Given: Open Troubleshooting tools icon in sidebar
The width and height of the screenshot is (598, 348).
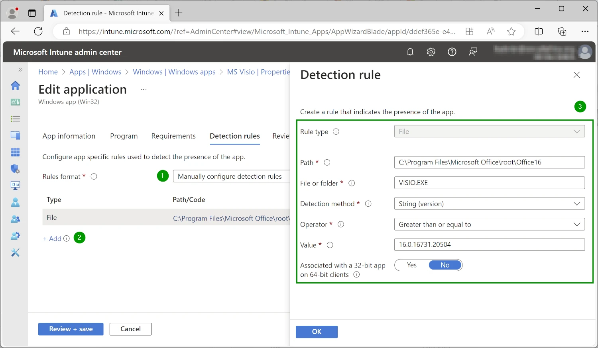Looking at the screenshot, I should 15,252.
